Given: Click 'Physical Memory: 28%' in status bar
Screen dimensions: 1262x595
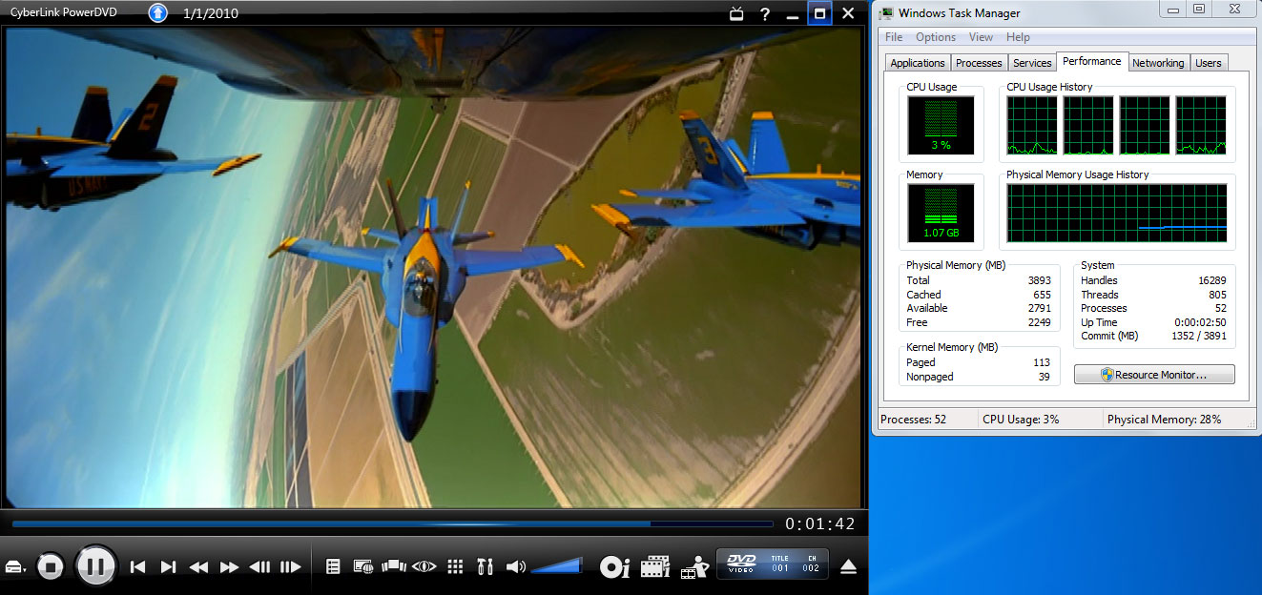Looking at the screenshot, I should tap(1164, 420).
